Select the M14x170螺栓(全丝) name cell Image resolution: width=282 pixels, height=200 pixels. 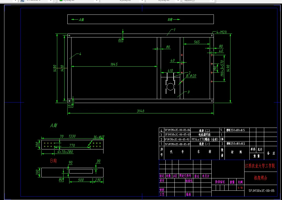[205, 139]
